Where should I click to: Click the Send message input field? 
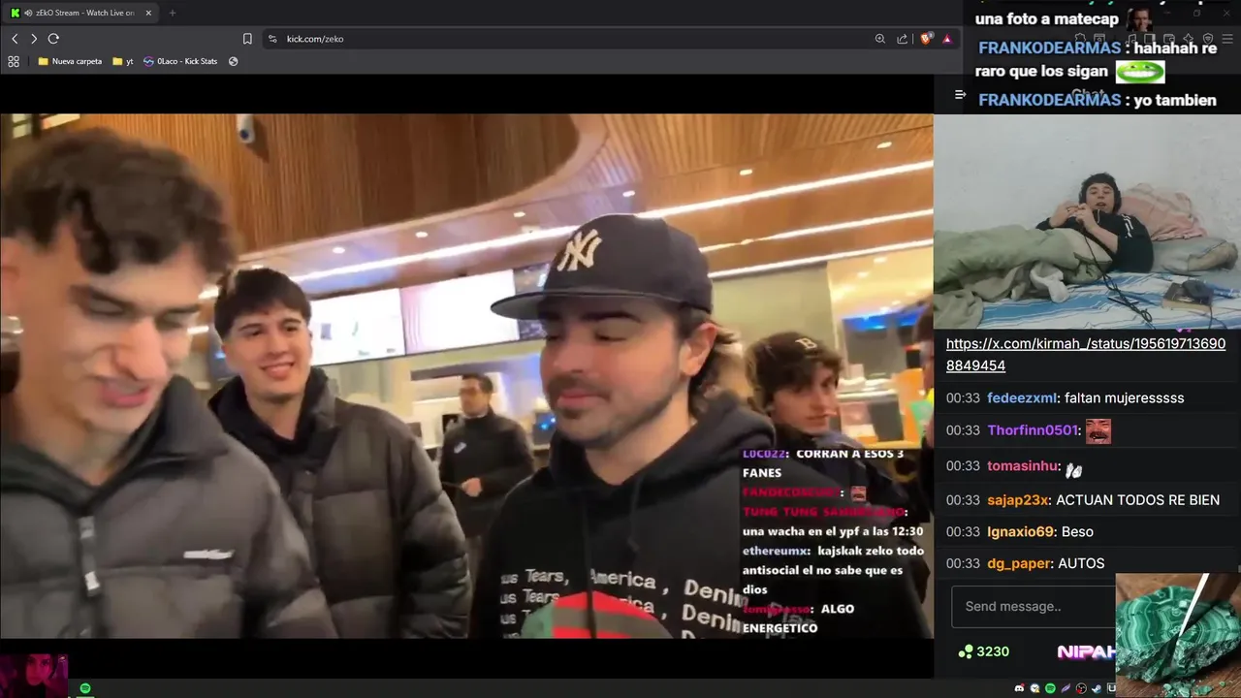[1034, 607]
